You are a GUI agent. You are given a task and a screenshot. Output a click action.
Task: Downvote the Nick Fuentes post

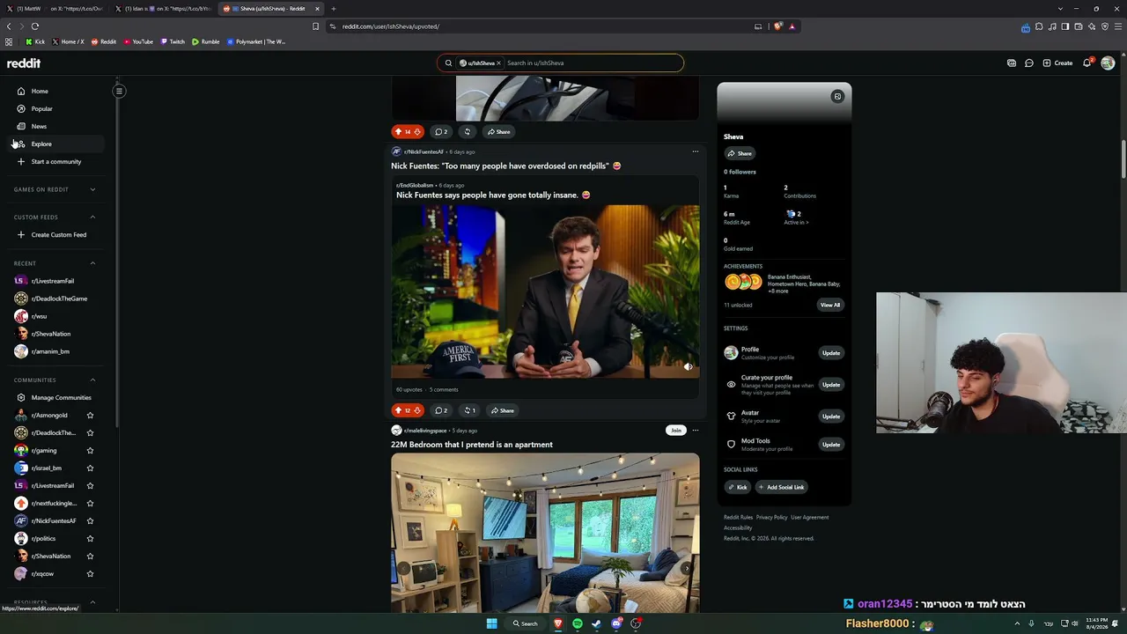coord(417,410)
